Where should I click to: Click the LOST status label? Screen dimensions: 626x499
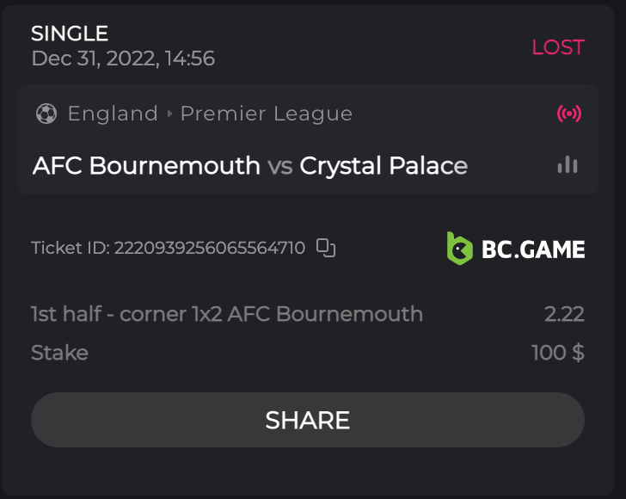(x=558, y=47)
